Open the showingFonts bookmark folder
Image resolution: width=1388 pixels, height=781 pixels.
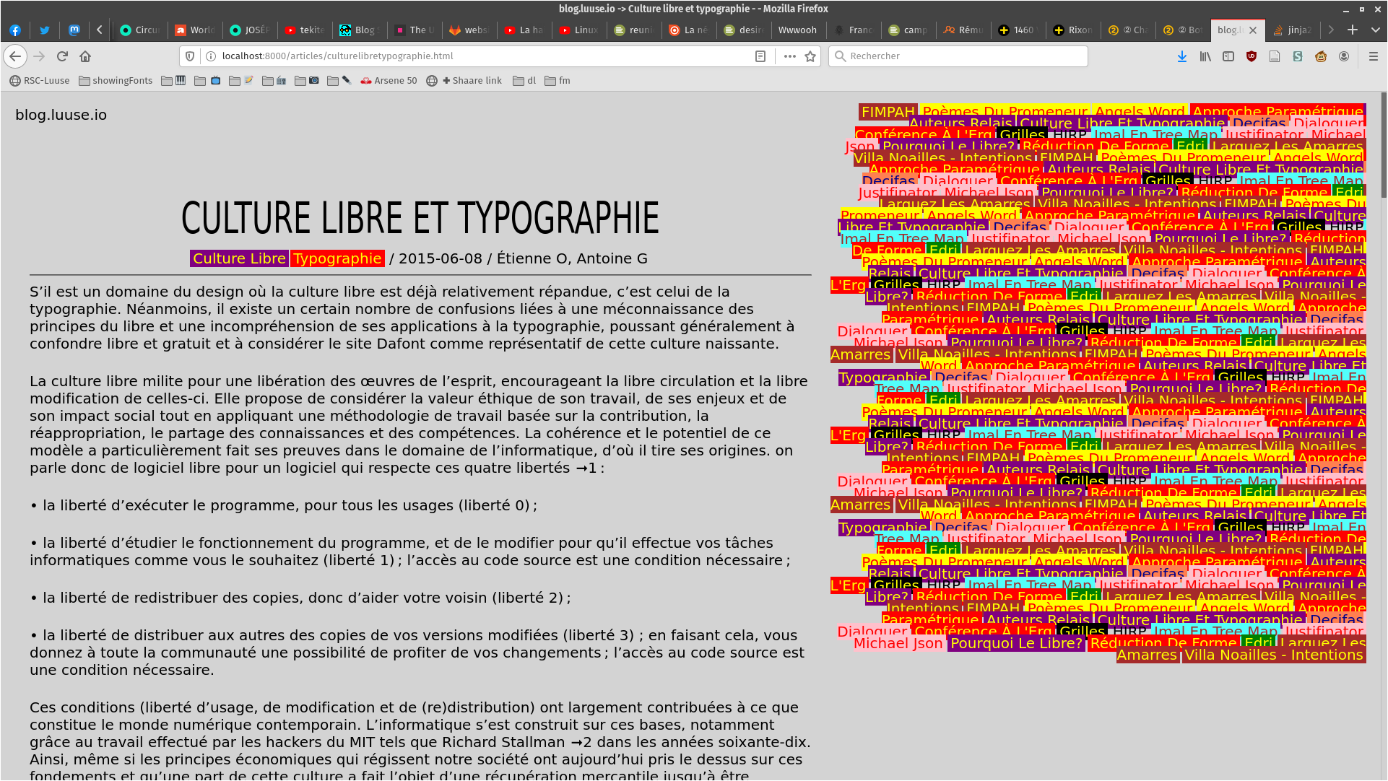click(x=116, y=81)
